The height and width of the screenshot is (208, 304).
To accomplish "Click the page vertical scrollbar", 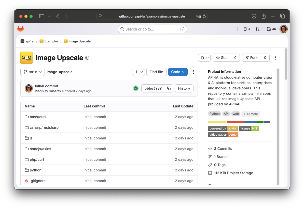I will click(286, 64).
